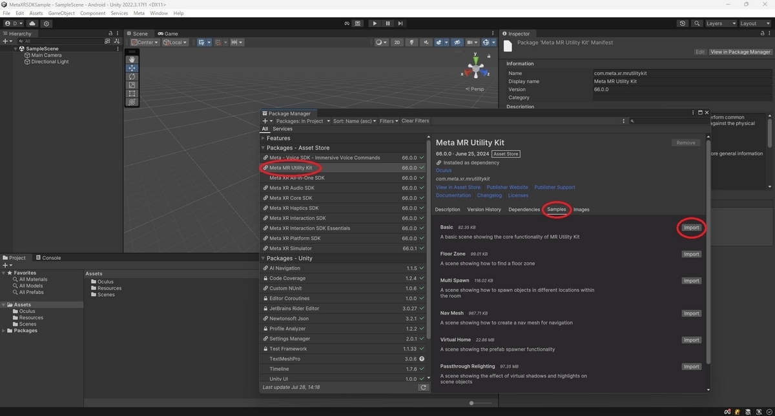Import the Floor Zone sample

tap(691, 254)
